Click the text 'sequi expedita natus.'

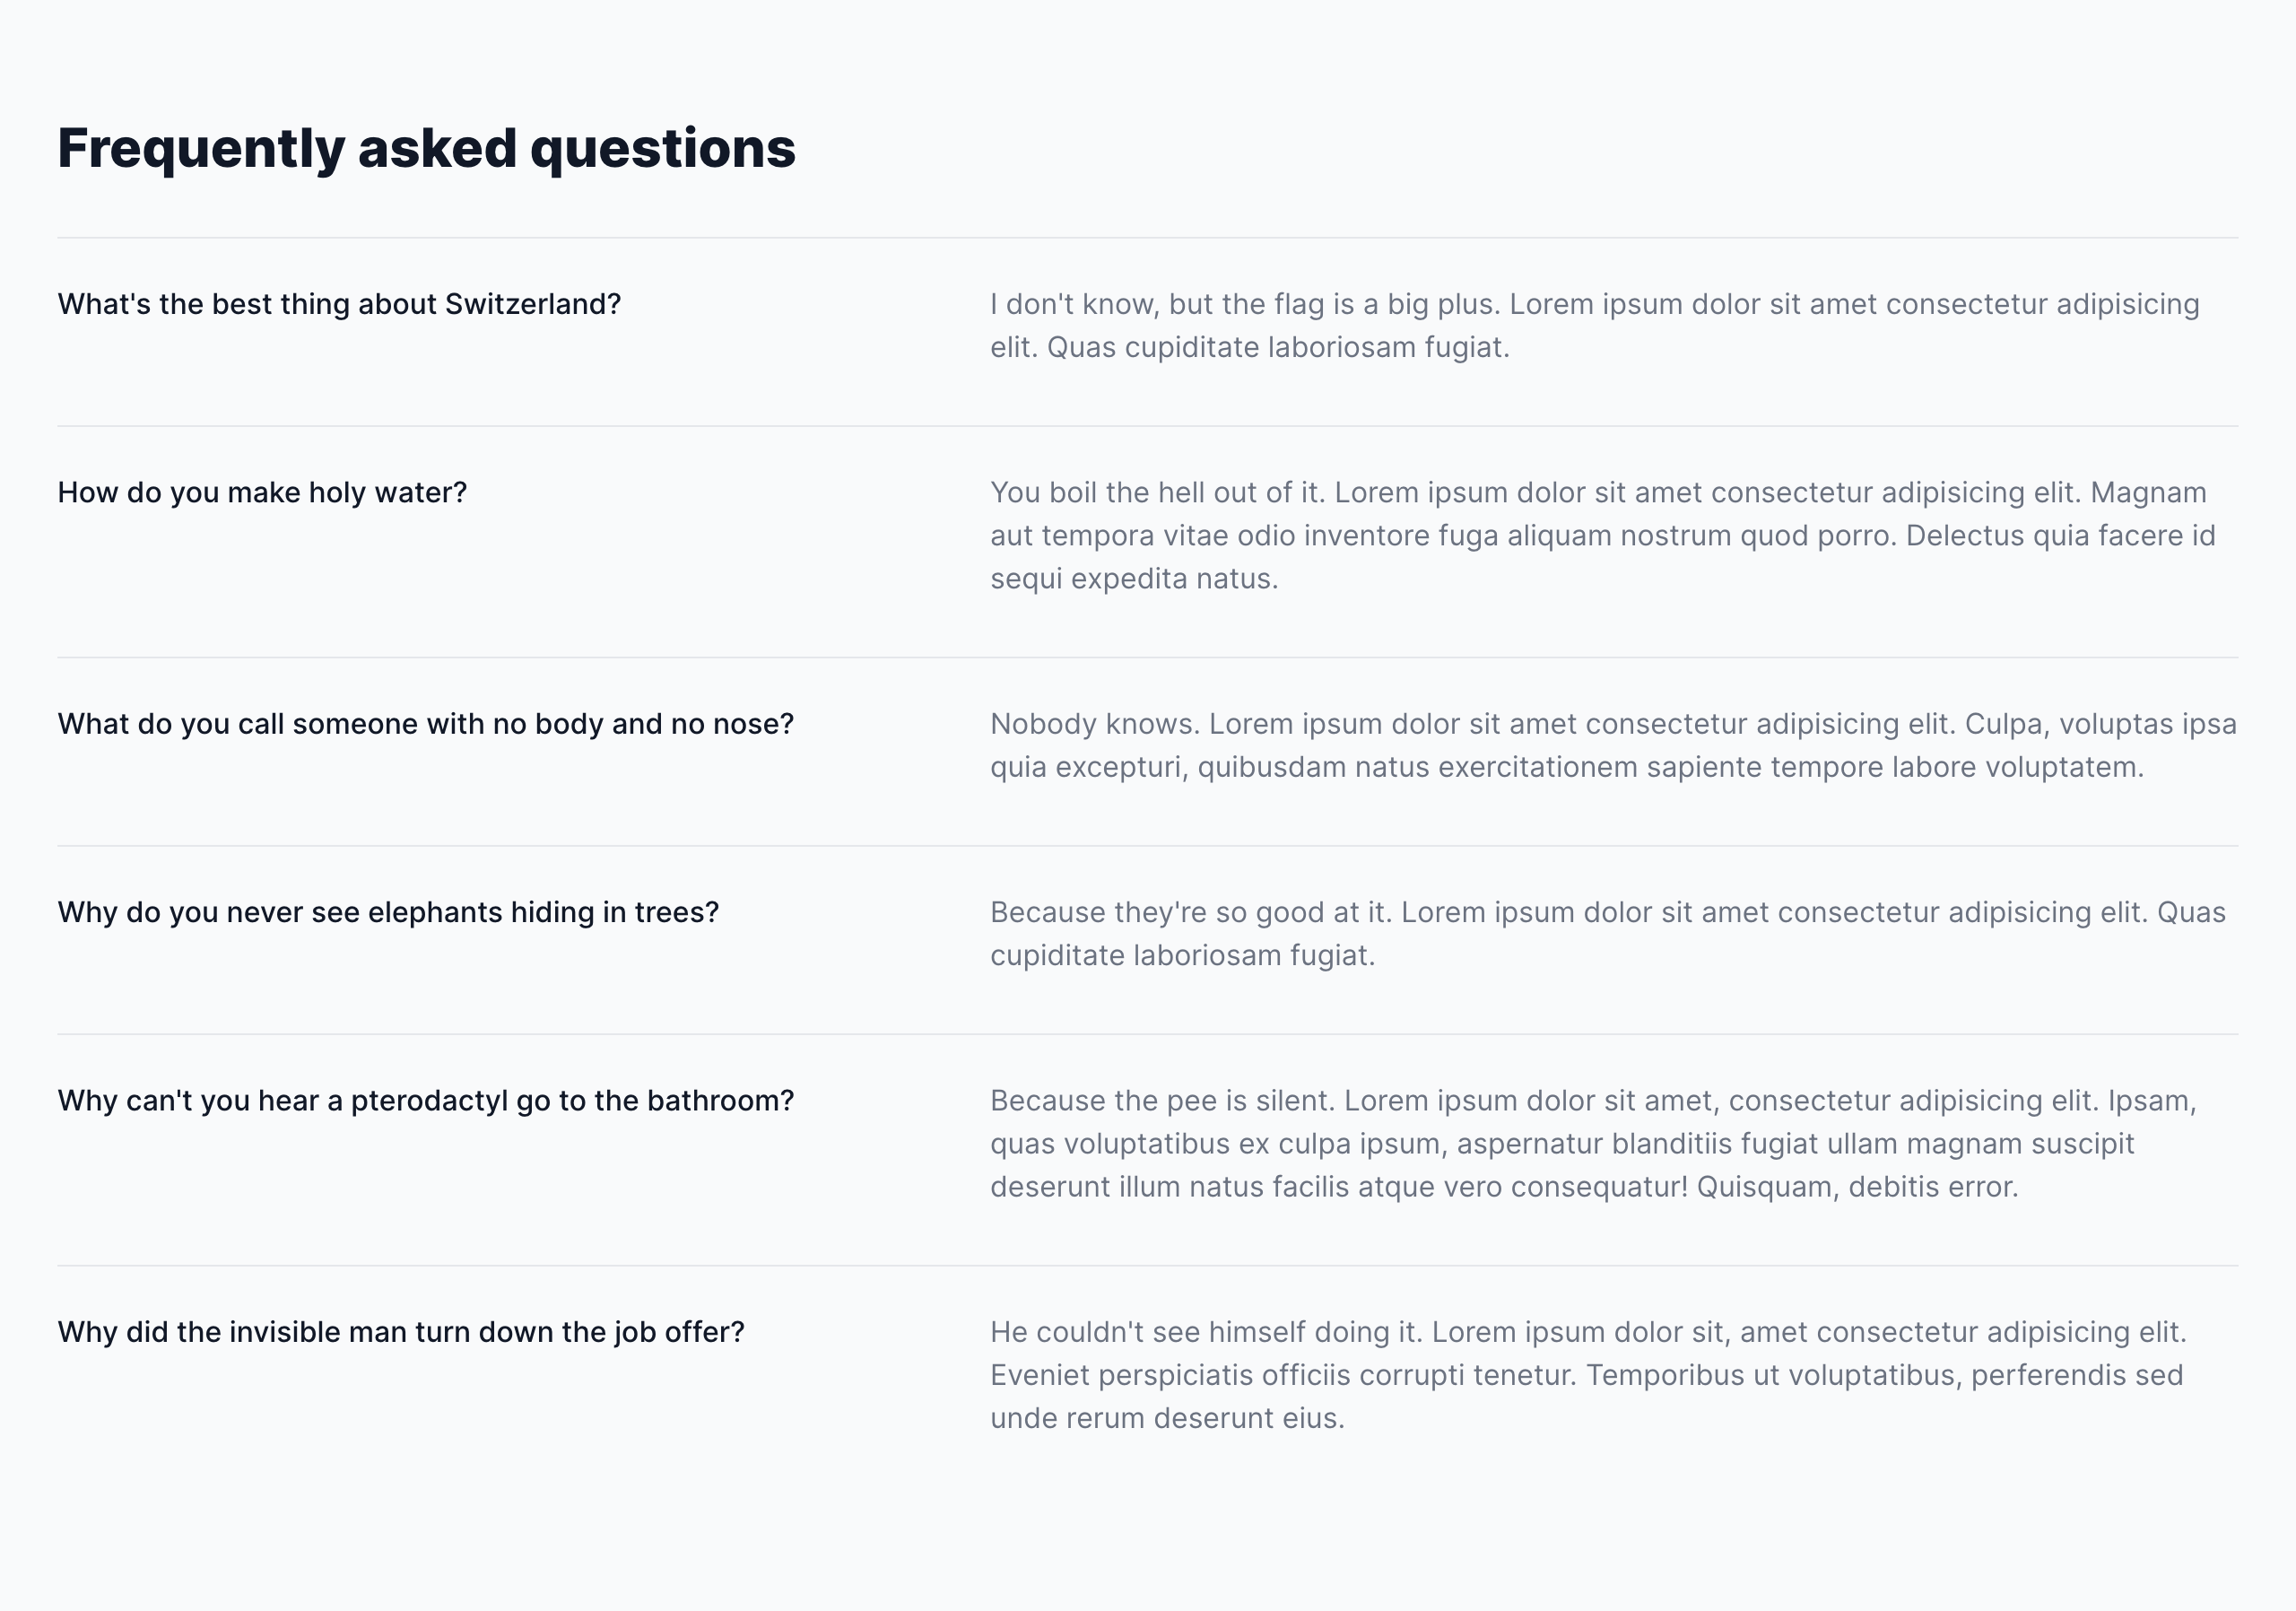click(1134, 579)
